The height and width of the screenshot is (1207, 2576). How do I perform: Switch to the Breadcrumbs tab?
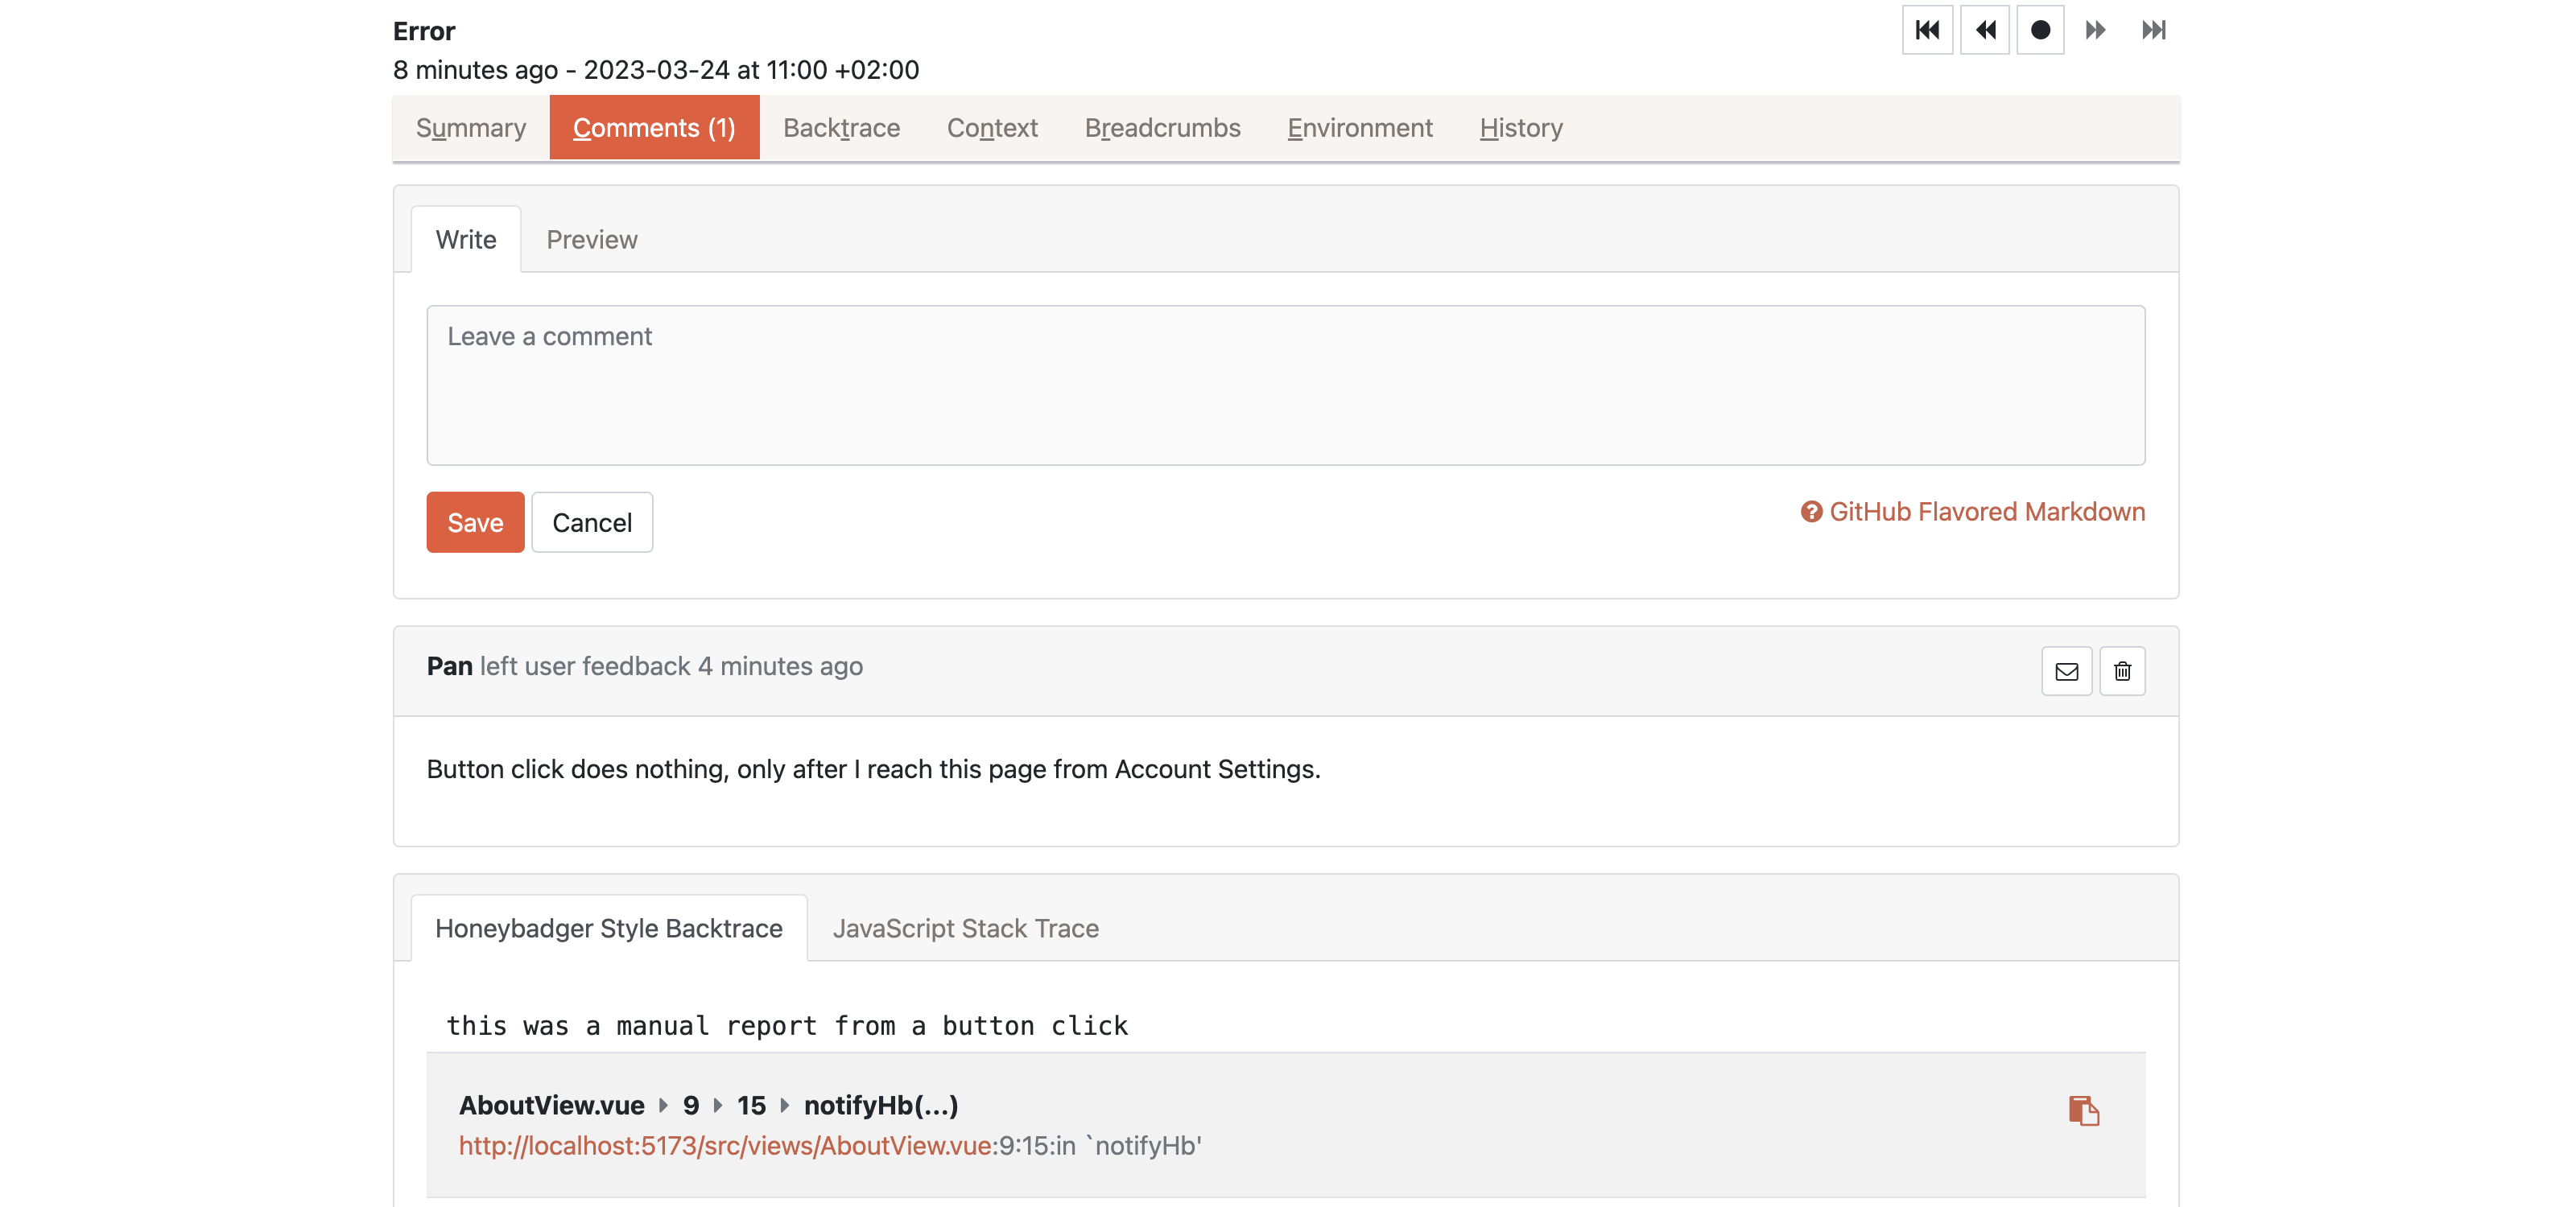1162,128
